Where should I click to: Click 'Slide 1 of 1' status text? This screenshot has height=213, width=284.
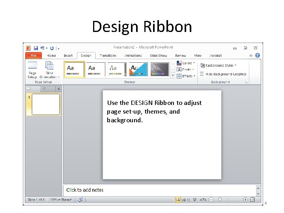[x=36, y=200]
